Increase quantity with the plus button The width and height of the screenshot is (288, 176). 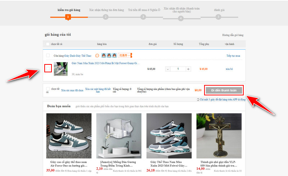188,69
